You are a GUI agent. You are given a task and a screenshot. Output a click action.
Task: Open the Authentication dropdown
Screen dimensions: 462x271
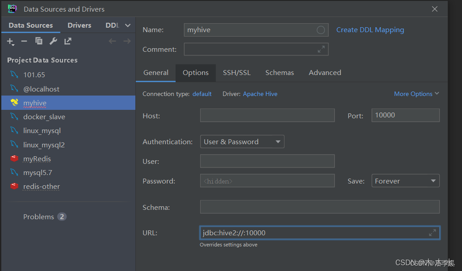click(242, 142)
